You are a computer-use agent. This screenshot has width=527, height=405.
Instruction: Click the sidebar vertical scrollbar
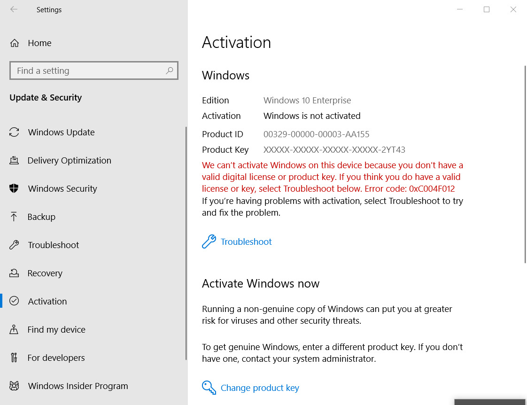pos(186,243)
